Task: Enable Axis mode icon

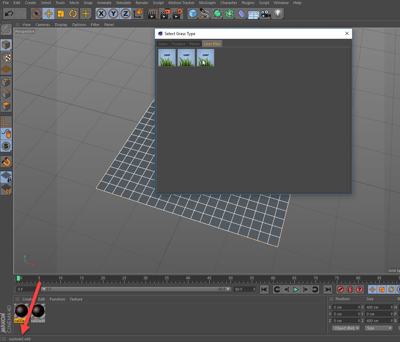Action: pyautogui.click(x=6, y=122)
